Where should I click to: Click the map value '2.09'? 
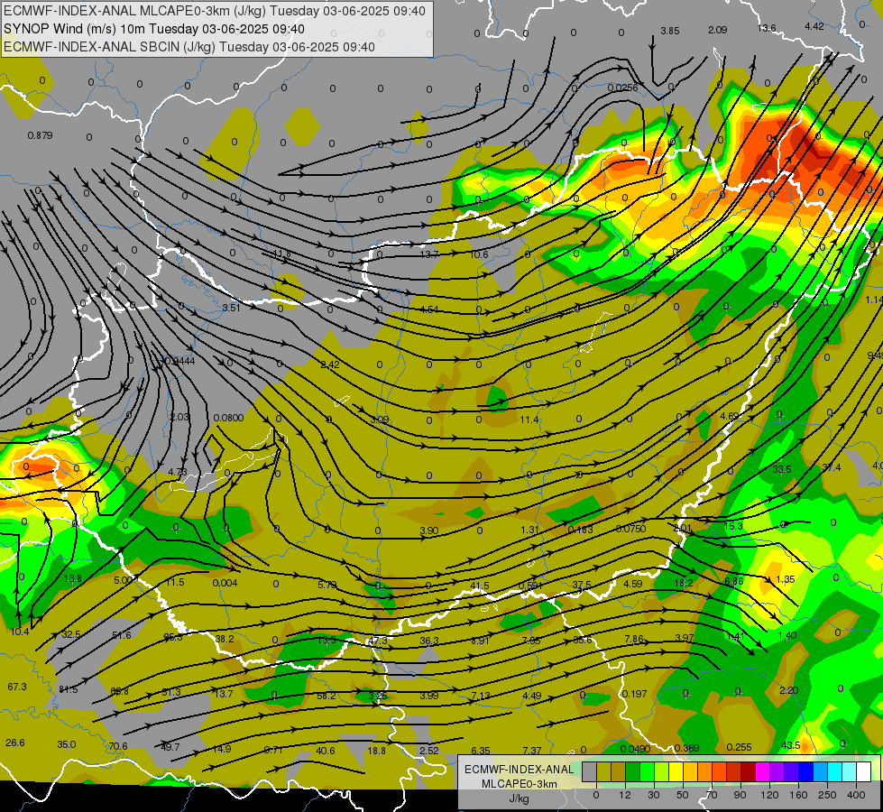[717, 30]
